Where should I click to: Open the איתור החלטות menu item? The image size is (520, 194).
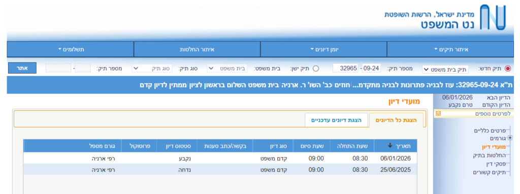pos(197,49)
